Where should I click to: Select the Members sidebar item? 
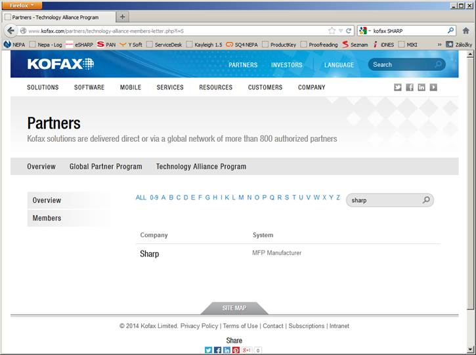[47, 218]
